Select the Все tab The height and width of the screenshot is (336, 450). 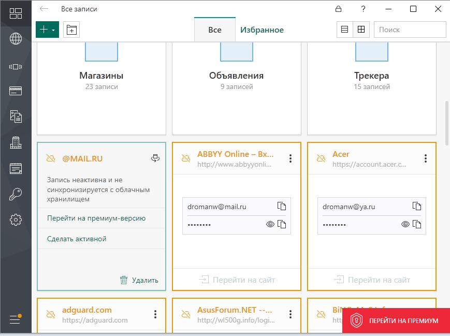click(x=215, y=30)
